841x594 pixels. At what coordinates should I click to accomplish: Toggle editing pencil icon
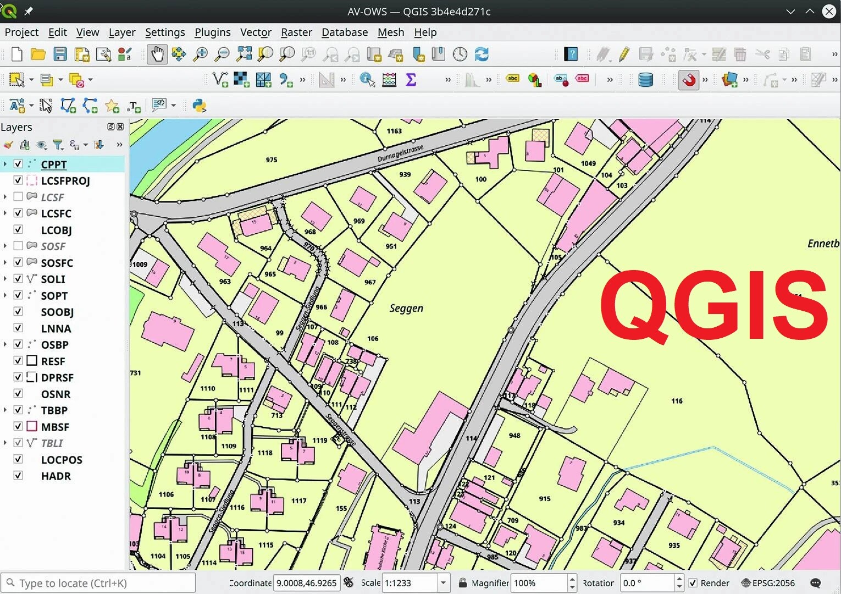click(x=624, y=54)
